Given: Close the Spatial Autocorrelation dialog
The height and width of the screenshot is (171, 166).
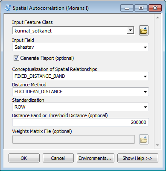Looking at the screenshot, I should pyautogui.click(x=155, y=8).
